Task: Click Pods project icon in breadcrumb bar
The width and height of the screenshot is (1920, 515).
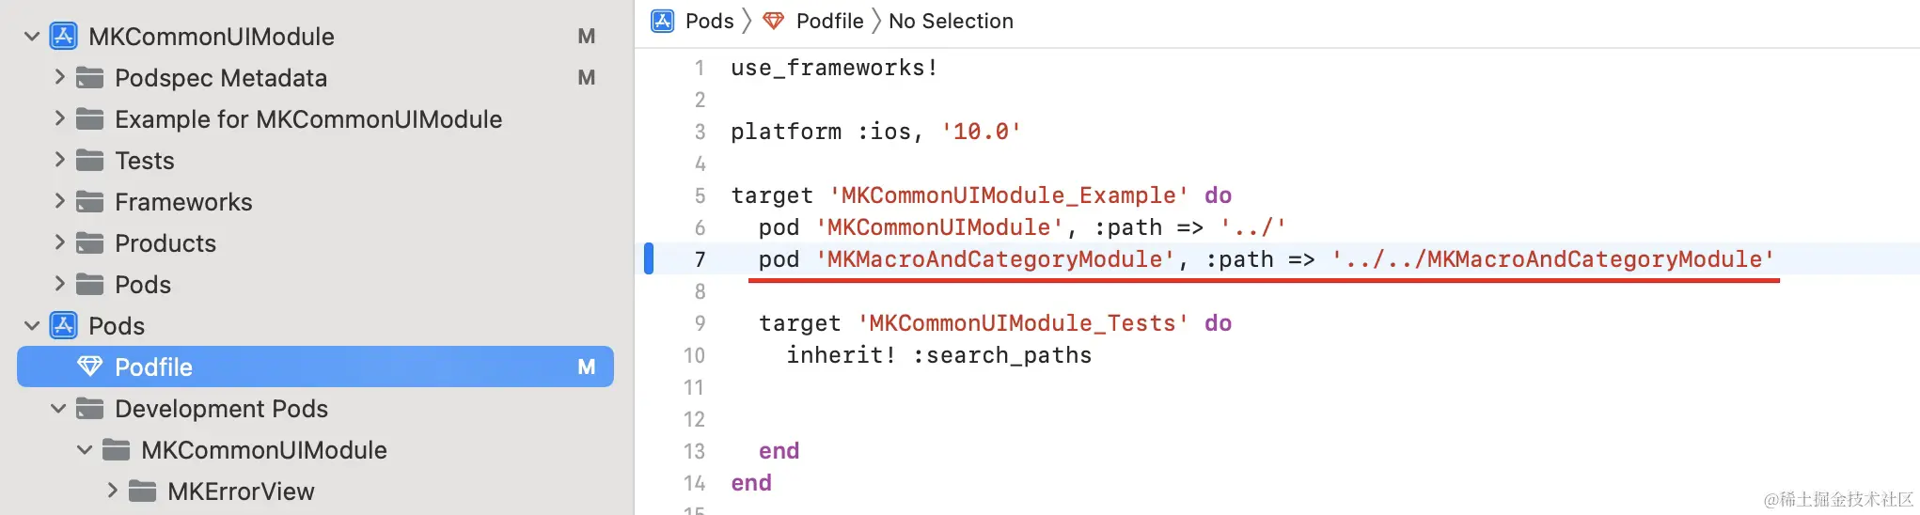Action: [663, 21]
